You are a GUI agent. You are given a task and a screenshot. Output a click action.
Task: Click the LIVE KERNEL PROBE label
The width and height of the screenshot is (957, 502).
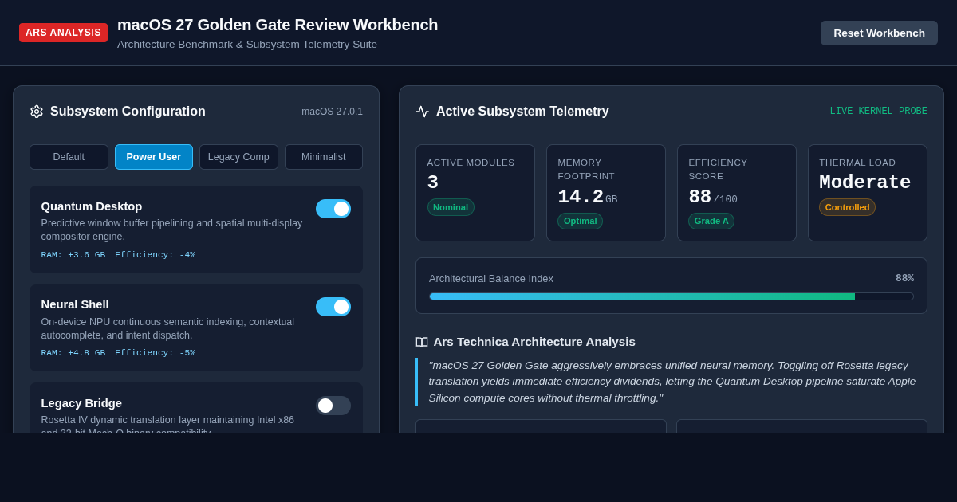coord(878,112)
